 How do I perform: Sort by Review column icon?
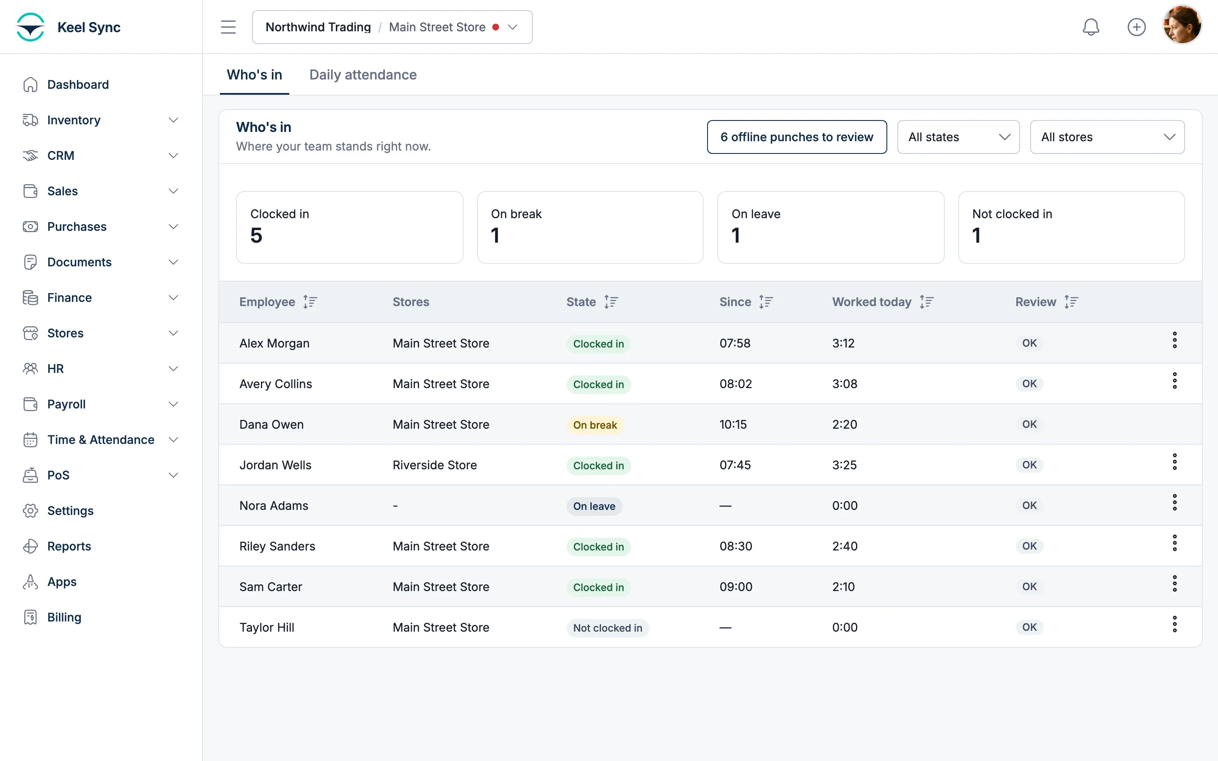point(1071,302)
